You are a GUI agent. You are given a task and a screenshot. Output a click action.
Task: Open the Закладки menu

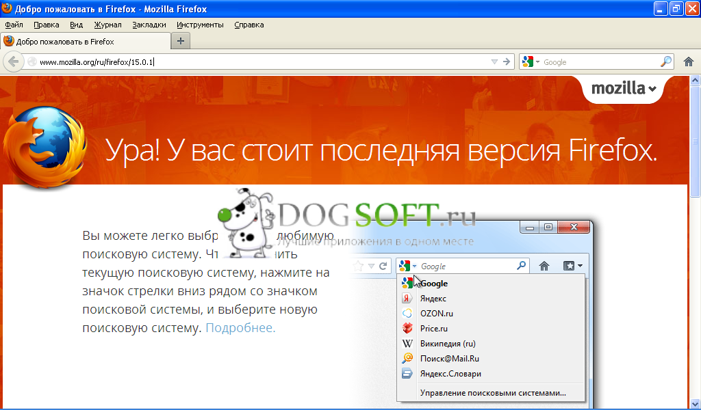[149, 25]
